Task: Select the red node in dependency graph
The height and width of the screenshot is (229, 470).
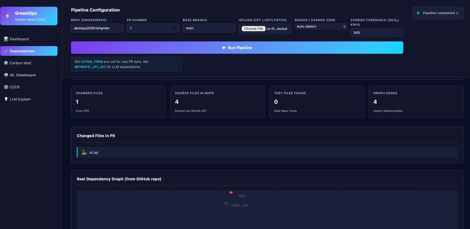Action: [231, 192]
